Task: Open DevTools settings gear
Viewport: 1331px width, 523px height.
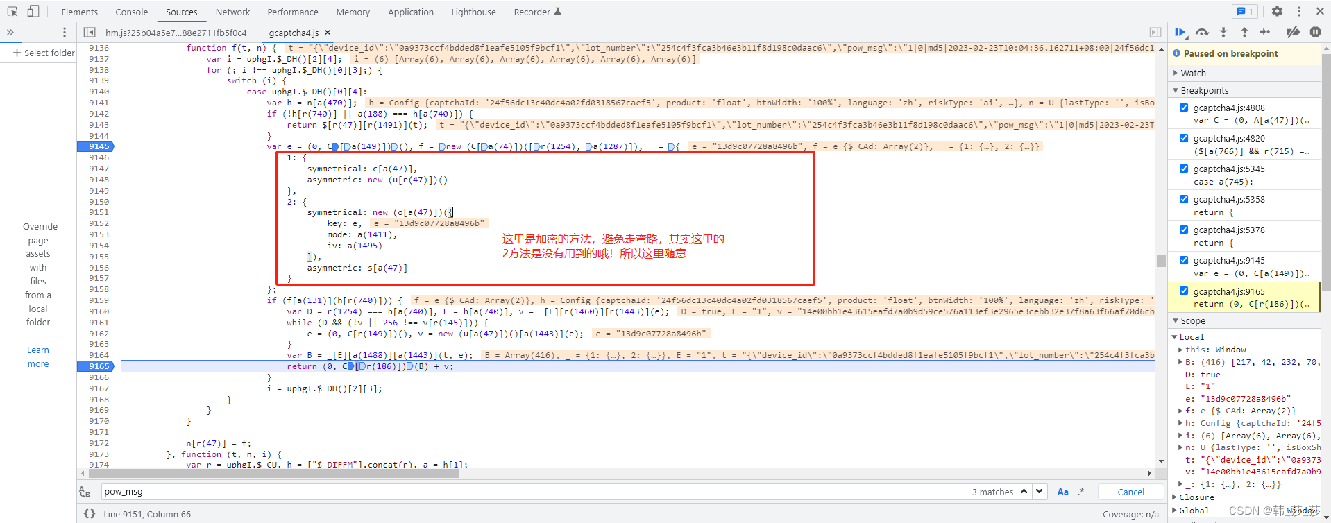Action: 1277,11
